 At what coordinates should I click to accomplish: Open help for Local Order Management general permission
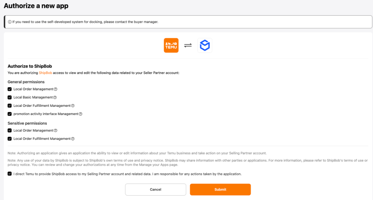56,89
